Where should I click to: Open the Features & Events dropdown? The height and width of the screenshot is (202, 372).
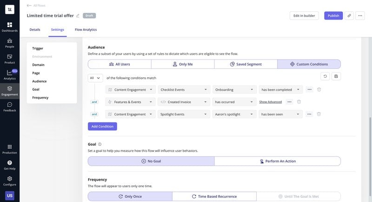(x=130, y=102)
